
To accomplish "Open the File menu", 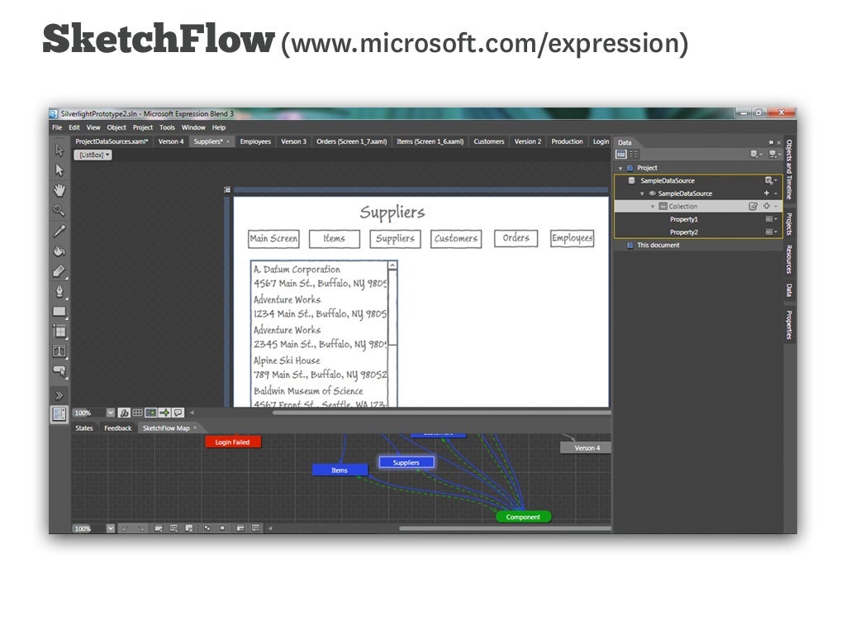I will pyautogui.click(x=57, y=127).
